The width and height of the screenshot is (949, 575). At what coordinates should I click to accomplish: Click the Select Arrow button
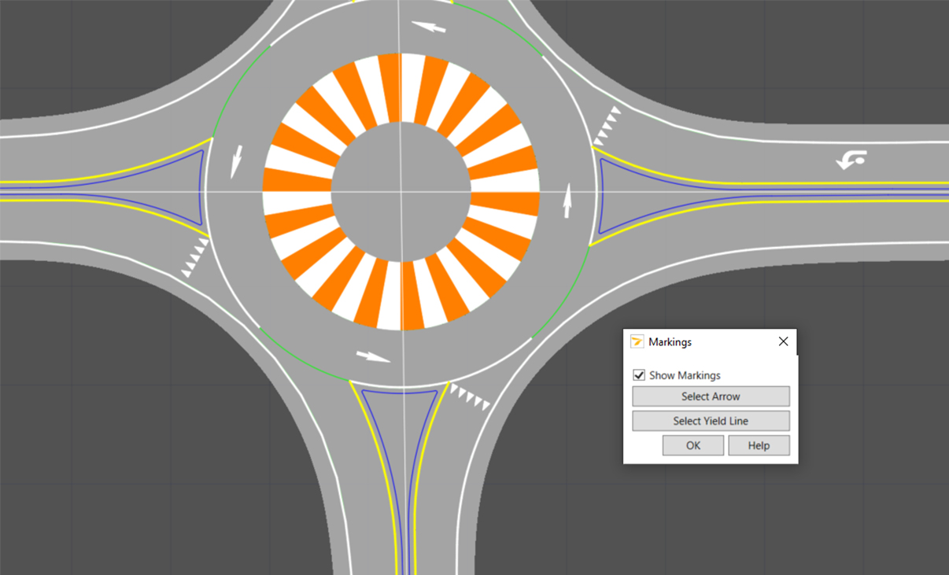(x=710, y=396)
